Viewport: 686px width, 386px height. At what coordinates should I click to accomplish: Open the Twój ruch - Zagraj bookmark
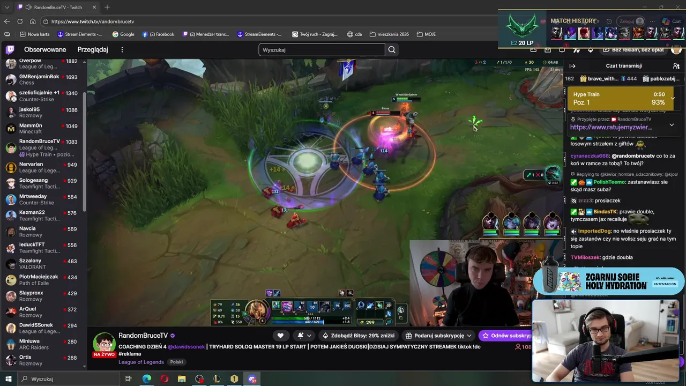pyautogui.click(x=315, y=34)
